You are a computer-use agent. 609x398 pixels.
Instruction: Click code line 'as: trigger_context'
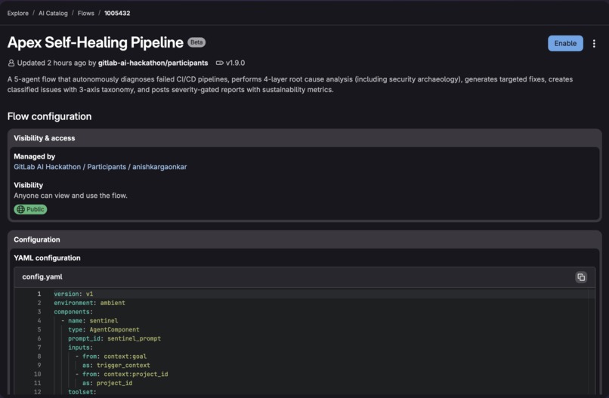[x=116, y=366]
